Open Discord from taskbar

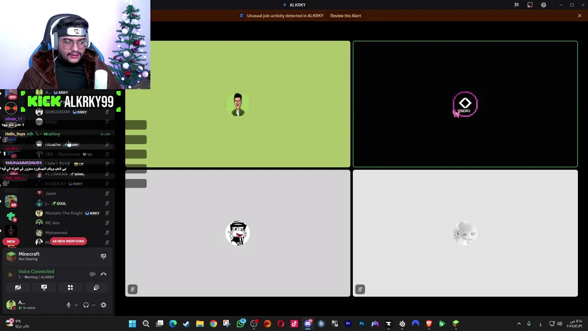[308, 324]
